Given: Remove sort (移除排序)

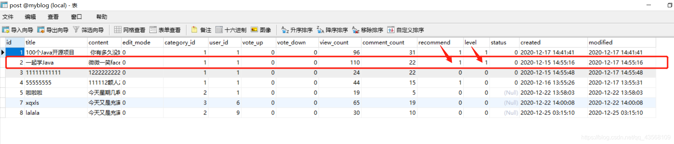Looking at the screenshot, I should (x=367, y=30).
